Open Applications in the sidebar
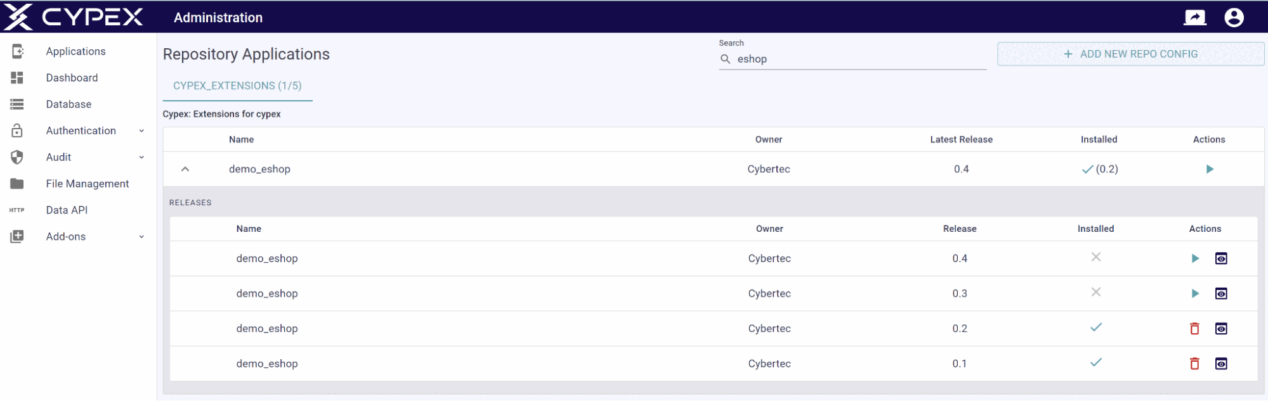The height and width of the screenshot is (401, 1268). [x=76, y=51]
